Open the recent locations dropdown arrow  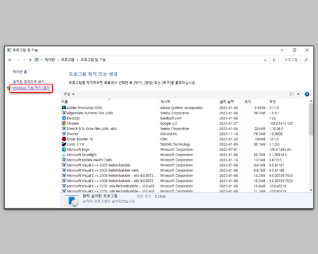tap(25, 60)
